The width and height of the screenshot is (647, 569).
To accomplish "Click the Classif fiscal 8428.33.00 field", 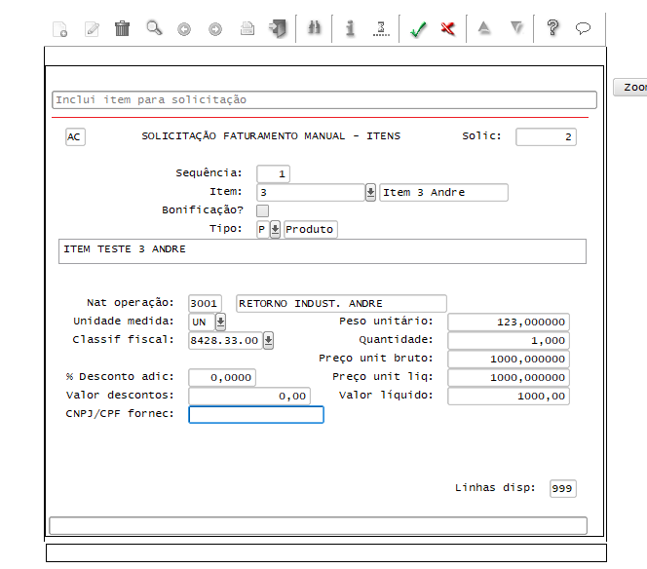I will point(225,340).
